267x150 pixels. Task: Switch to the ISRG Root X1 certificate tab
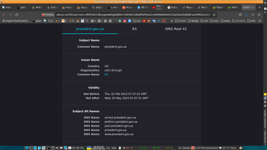176,29
